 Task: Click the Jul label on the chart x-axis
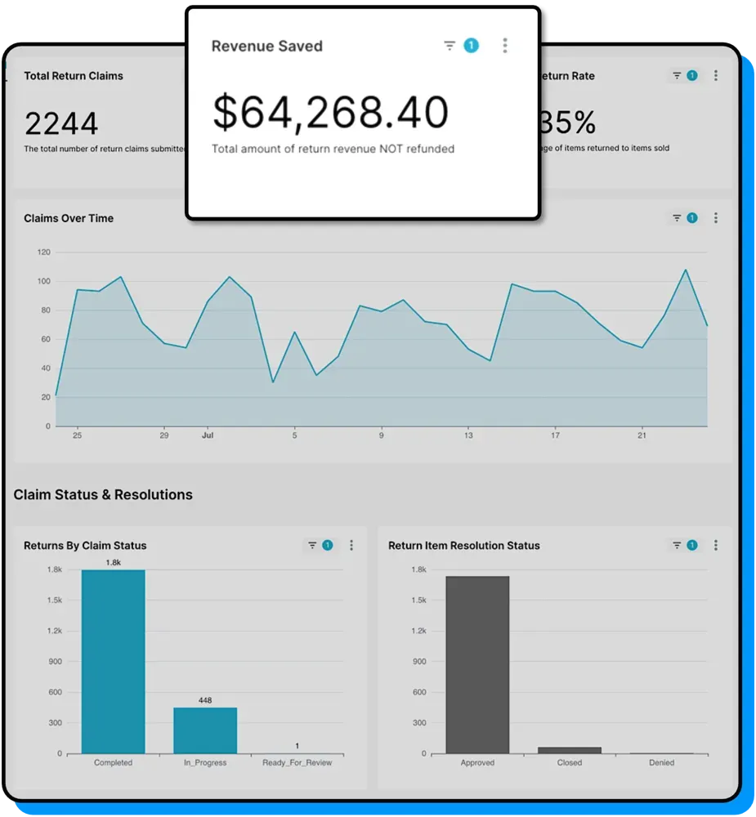point(207,435)
